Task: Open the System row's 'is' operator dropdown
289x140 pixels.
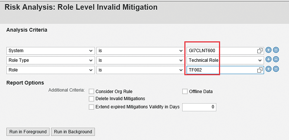Action: pos(140,51)
